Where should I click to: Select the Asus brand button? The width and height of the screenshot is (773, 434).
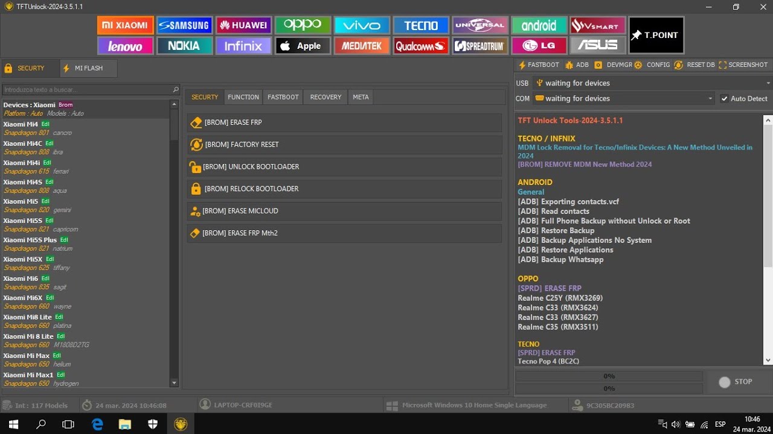point(598,46)
